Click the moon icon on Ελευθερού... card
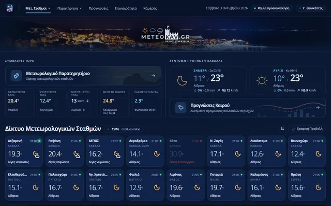Image resolution: width=331 pixels, height=206 pixels. click(36, 187)
